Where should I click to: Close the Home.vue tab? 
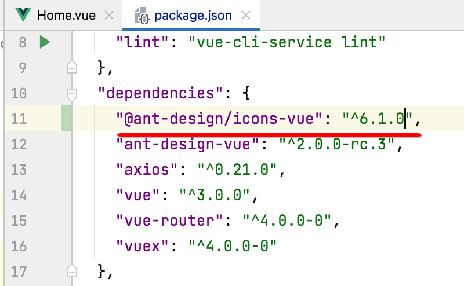click(x=109, y=15)
